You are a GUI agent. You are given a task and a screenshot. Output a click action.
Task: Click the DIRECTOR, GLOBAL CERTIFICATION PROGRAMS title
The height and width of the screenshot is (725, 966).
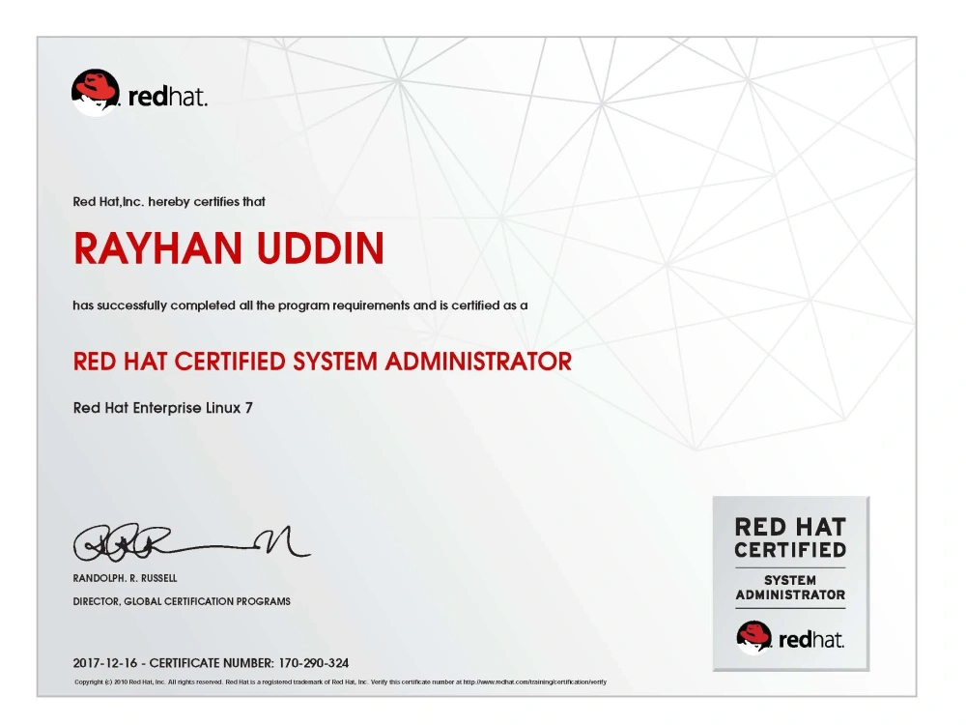(181, 601)
